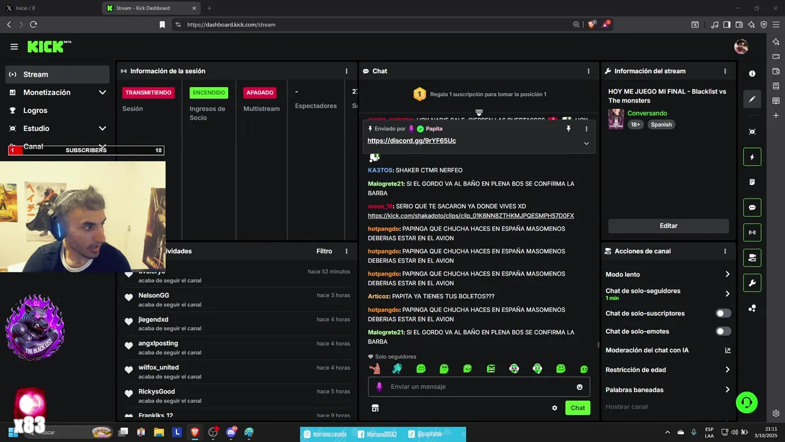Click Brave browser icon in taskbar
785x442 pixels.
[x=195, y=432]
